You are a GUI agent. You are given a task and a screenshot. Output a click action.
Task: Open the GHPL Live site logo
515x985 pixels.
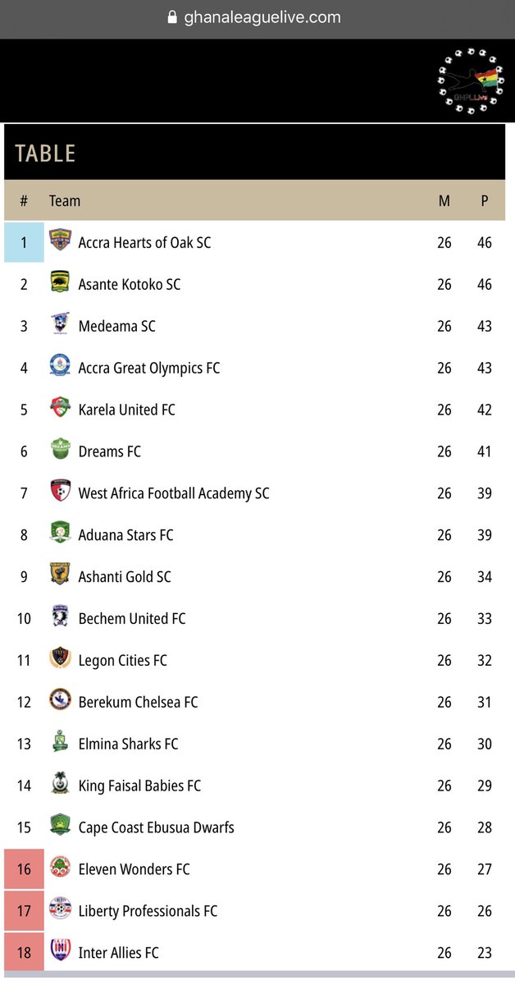pyautogui.click(x=470, y=80)
